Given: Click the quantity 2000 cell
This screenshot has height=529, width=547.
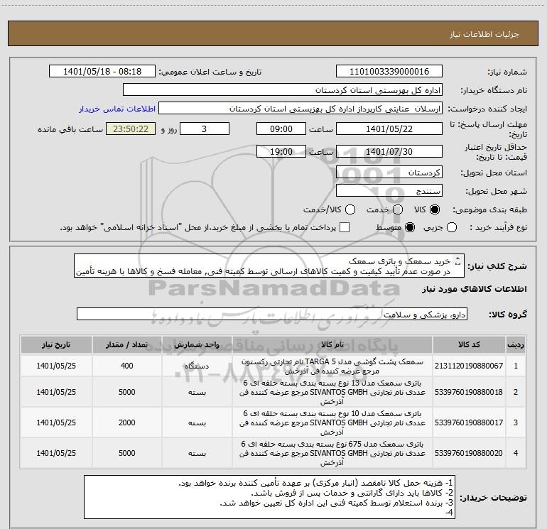Looking at the screenshot, I should tap(126, 422).
